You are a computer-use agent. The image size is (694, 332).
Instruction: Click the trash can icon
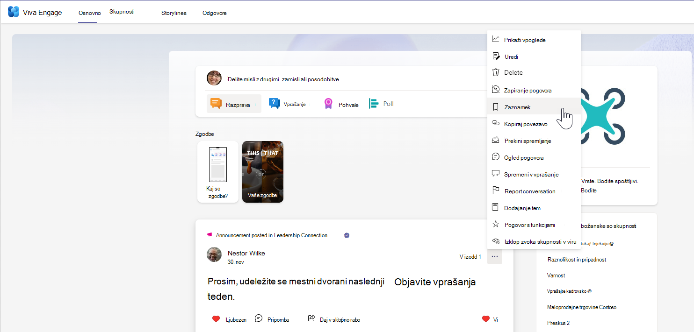(x=496, y=72)
